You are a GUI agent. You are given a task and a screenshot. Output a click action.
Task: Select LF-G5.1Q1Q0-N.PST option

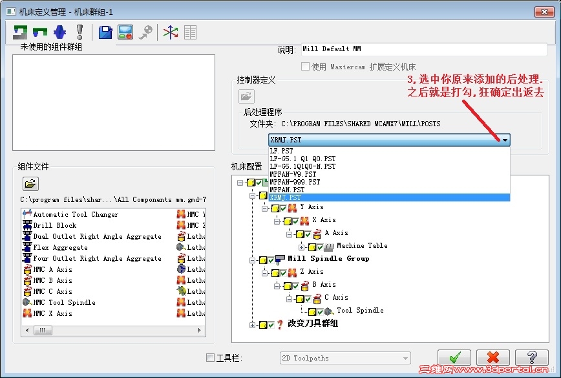(x=389, y=166)
